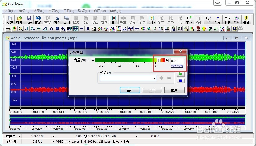Open the 选项(O) menu
The image size is (256, 146).
84,11
